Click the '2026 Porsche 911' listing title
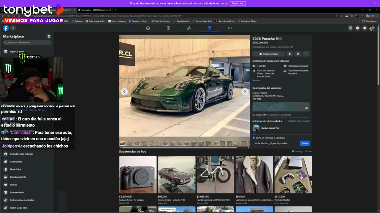 267,38
